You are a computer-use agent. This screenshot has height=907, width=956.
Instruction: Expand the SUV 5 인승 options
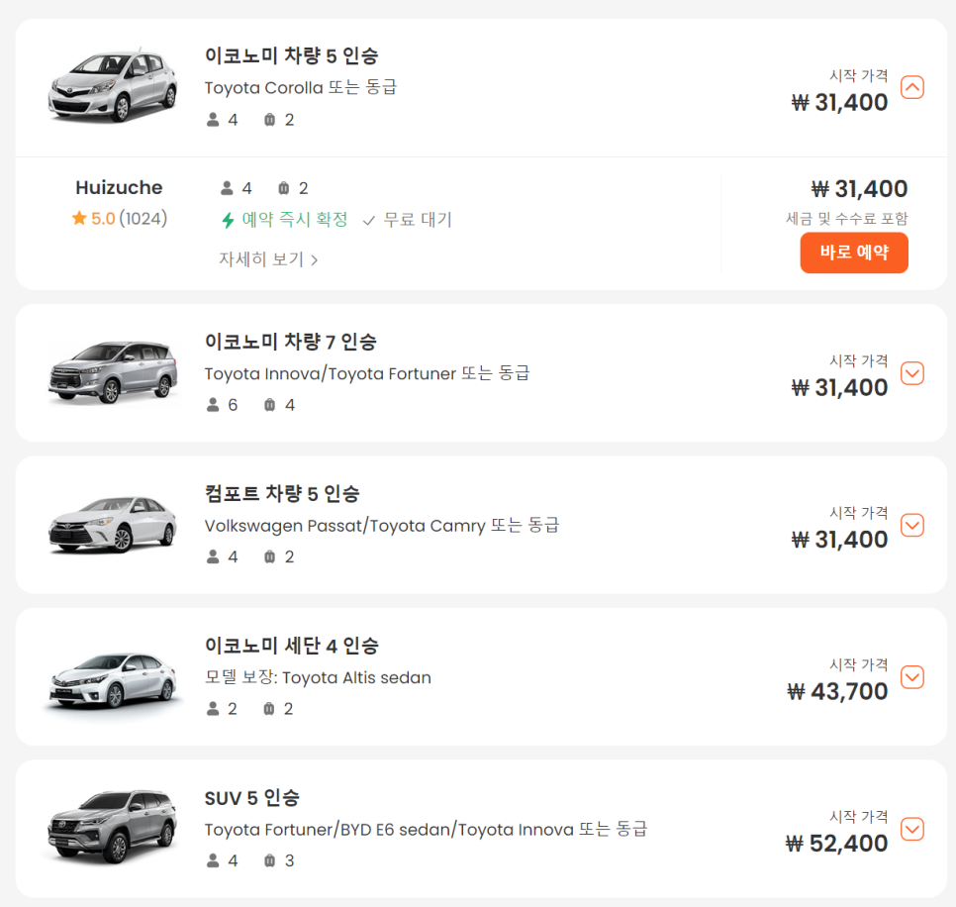click(x=912, y=829)
